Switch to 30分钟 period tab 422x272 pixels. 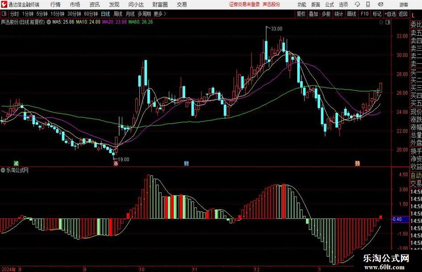point(74,14)
